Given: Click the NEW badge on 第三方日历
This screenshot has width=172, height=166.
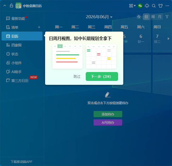Looking at the screenshot, I should (x=34, y=77).
